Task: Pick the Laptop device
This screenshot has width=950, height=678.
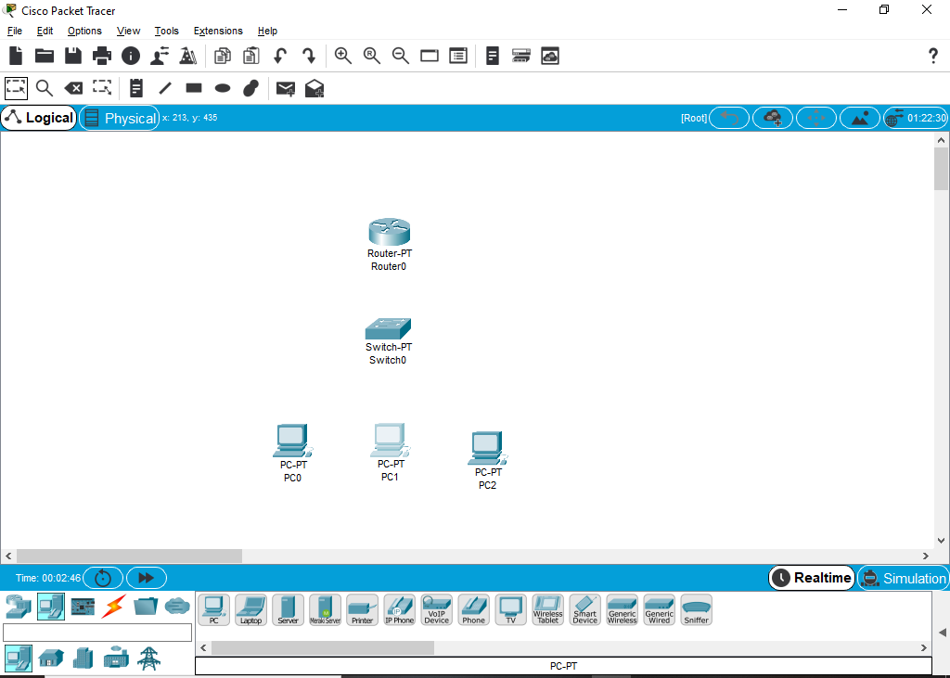Action: (x=250, y=609)
